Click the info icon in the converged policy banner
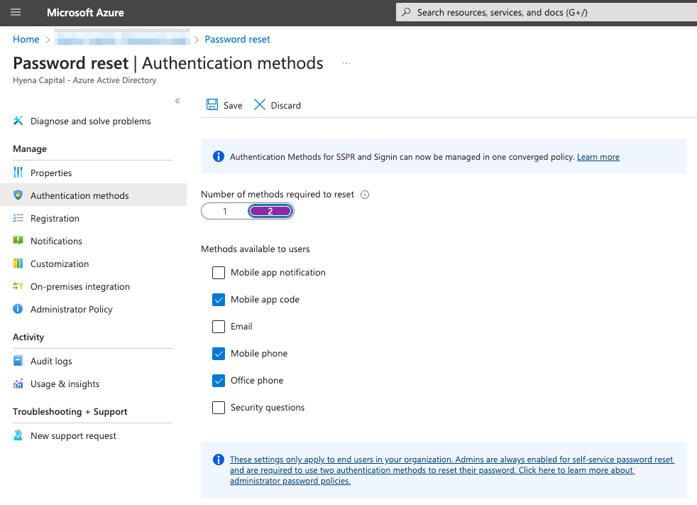 (x=219, y=157)
